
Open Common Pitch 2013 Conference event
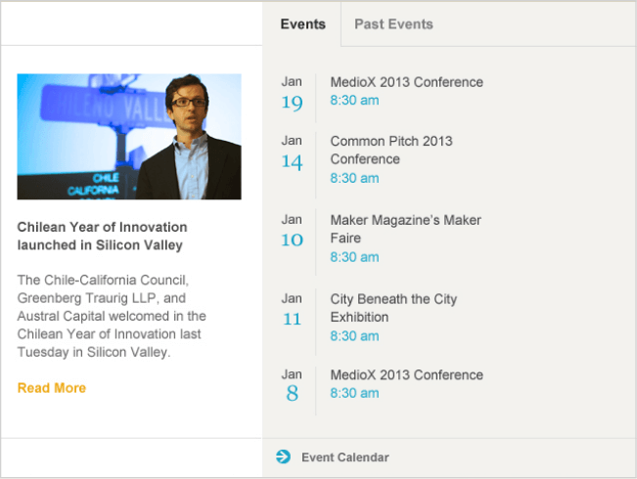tap(391, 150)
